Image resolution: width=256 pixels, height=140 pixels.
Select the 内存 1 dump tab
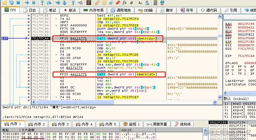13,124
